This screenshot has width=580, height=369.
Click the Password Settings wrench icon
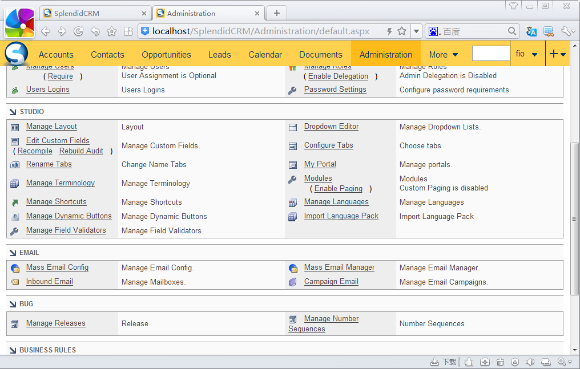(292, 91)
